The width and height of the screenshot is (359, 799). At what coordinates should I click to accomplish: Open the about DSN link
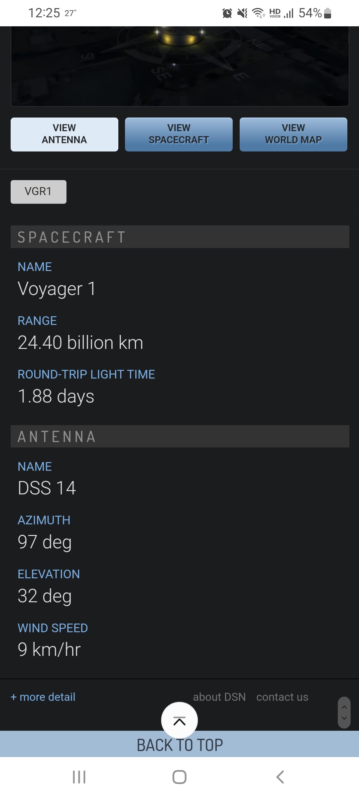tap(219, 697)
